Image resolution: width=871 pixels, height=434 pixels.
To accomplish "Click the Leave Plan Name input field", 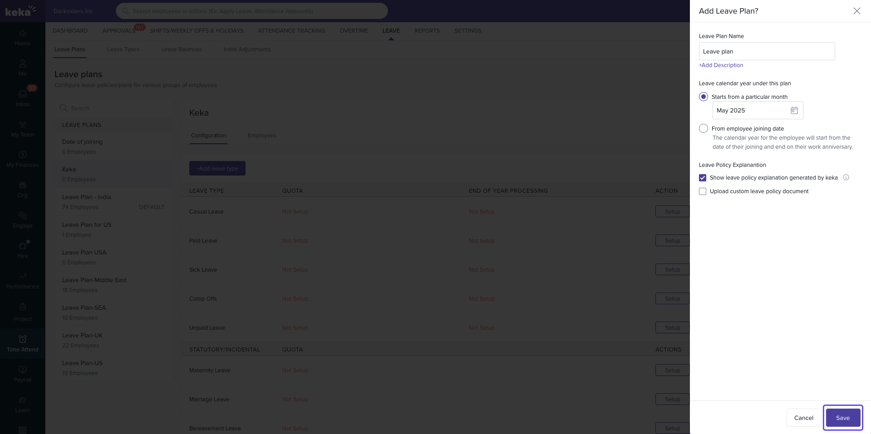I will 766,51.
